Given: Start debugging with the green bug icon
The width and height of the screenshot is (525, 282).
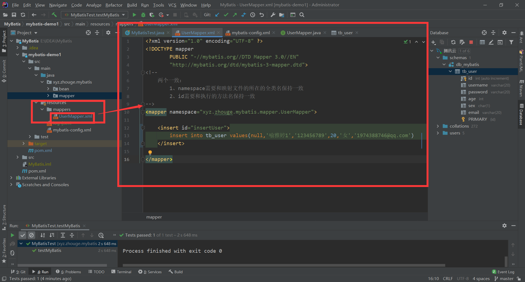Looking at the screenshot, I should click(143, 15).
